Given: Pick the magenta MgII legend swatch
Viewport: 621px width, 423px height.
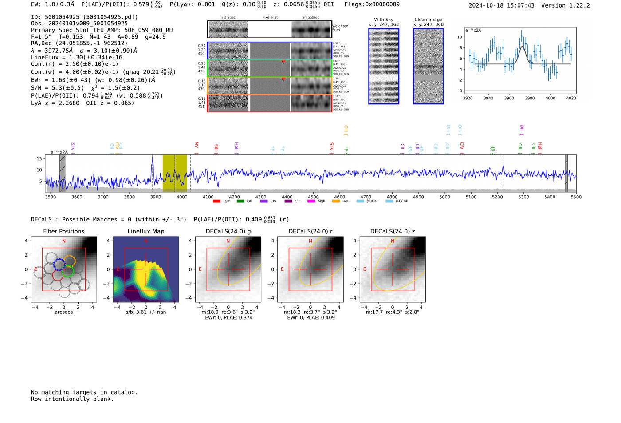Looking at the screenshot, I should pyautogui.click(x=312, y=202).
